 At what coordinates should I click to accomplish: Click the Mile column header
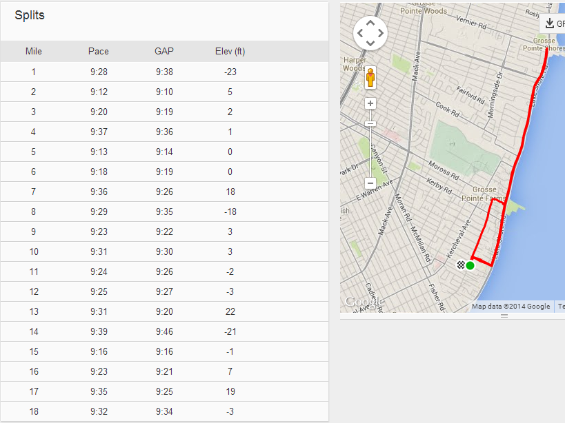pos(34,51)
